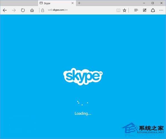Open reading view with the book icon

pyautogui.click(x=118, y=10)
